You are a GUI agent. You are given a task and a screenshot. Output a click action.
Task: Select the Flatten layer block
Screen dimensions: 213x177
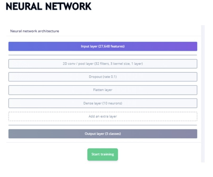103,90
